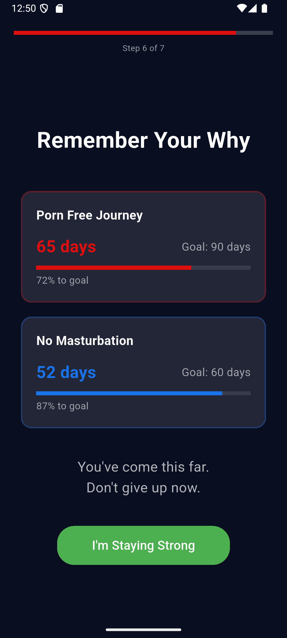Image resolution: width=287 pixels, height=638 pixels.
Task: Tap the Goal: 90 days label
Action: (216, 247)
